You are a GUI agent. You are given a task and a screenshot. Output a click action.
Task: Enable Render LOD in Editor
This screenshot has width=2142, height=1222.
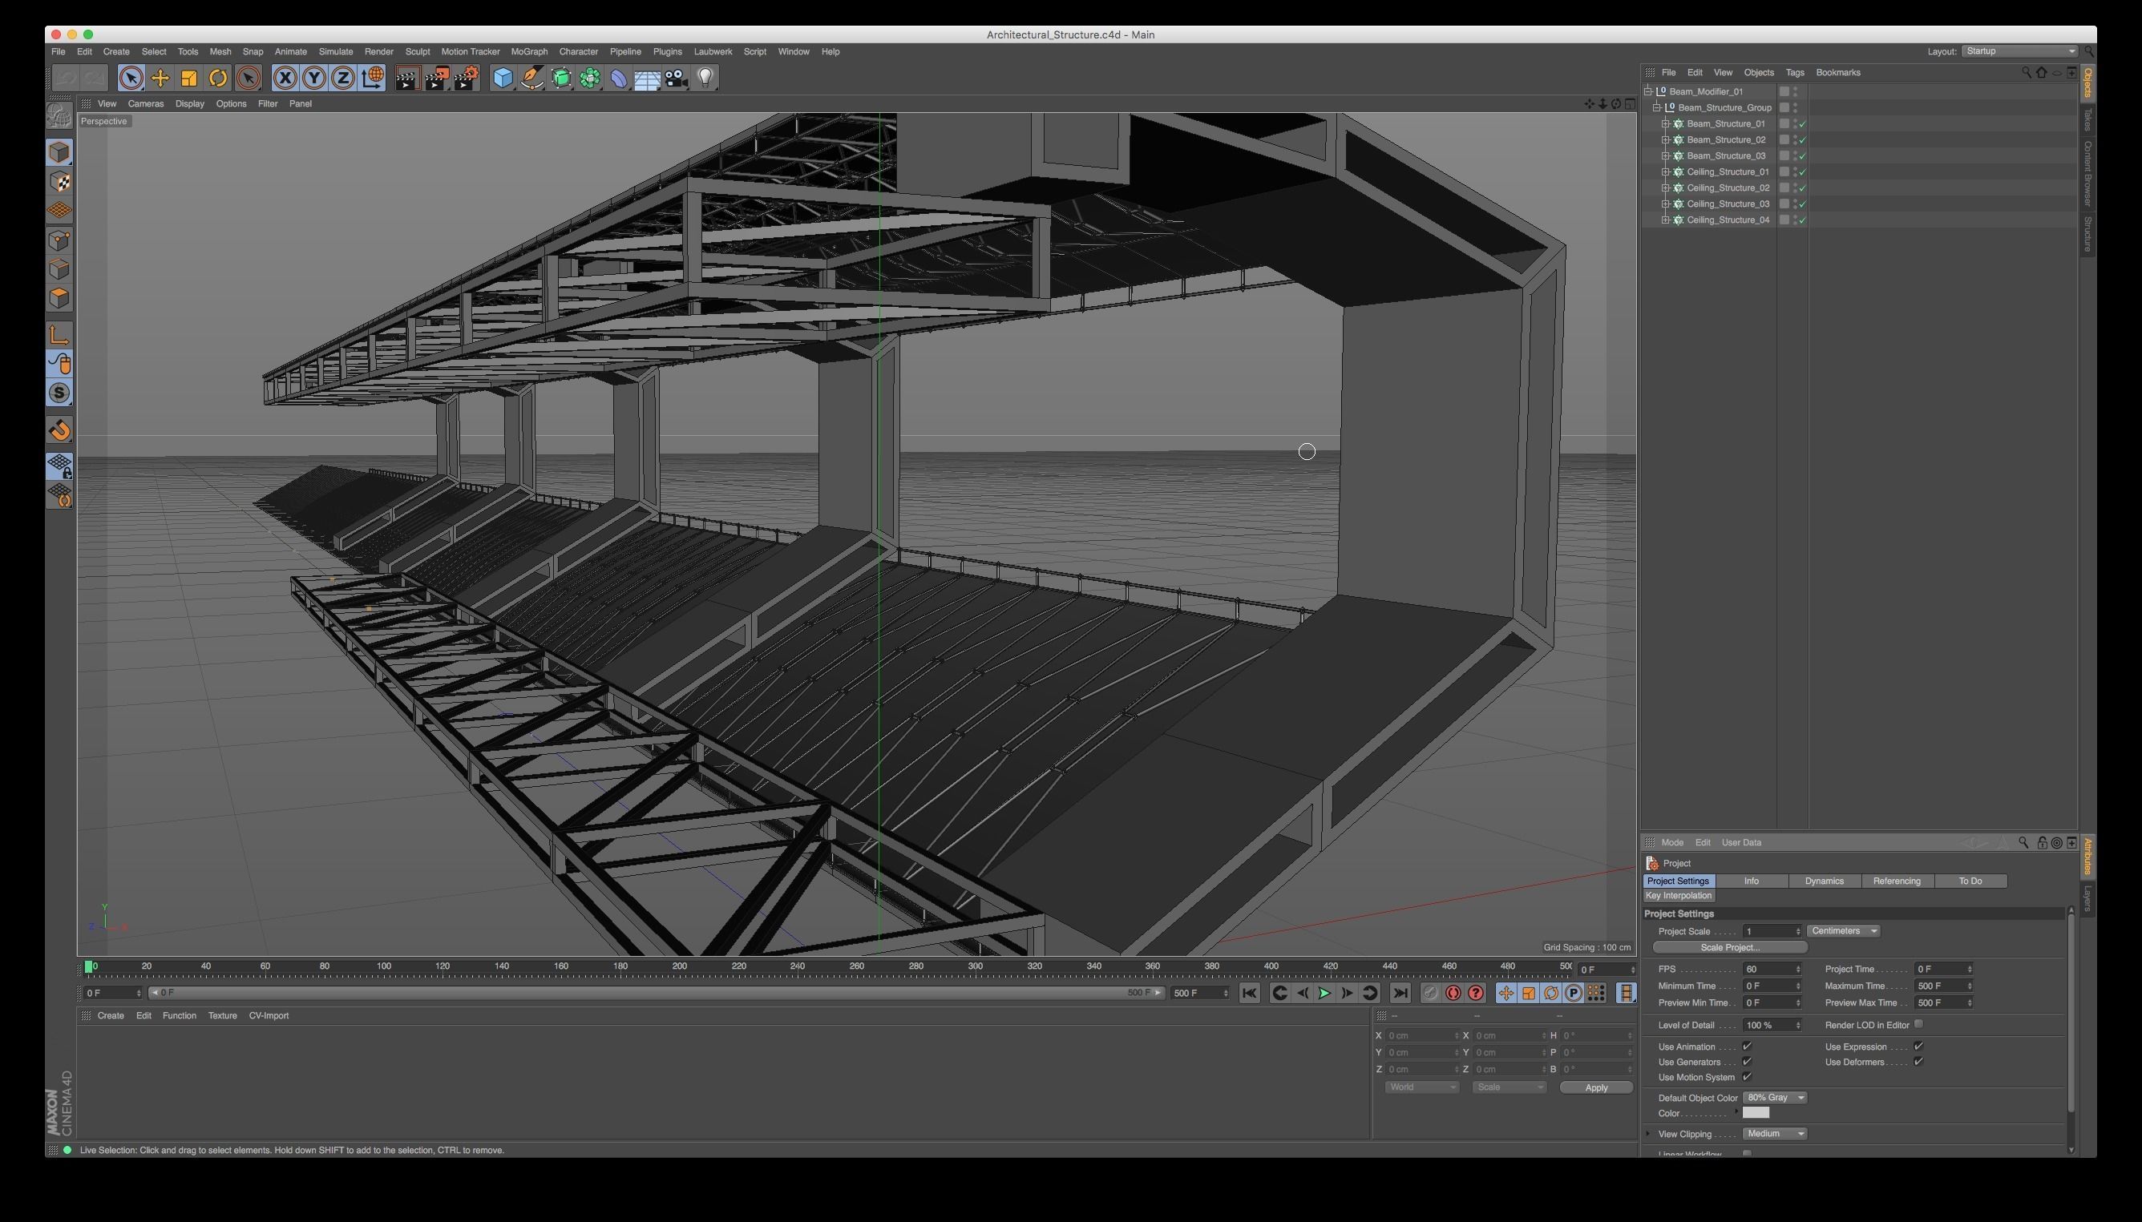[x=1918, y=1024]
